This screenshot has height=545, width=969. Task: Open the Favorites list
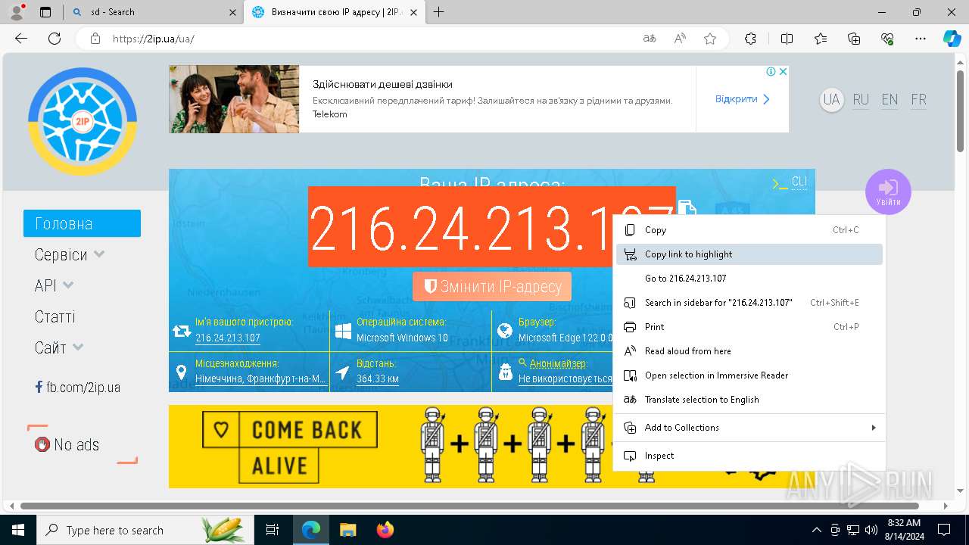[821, 39]
